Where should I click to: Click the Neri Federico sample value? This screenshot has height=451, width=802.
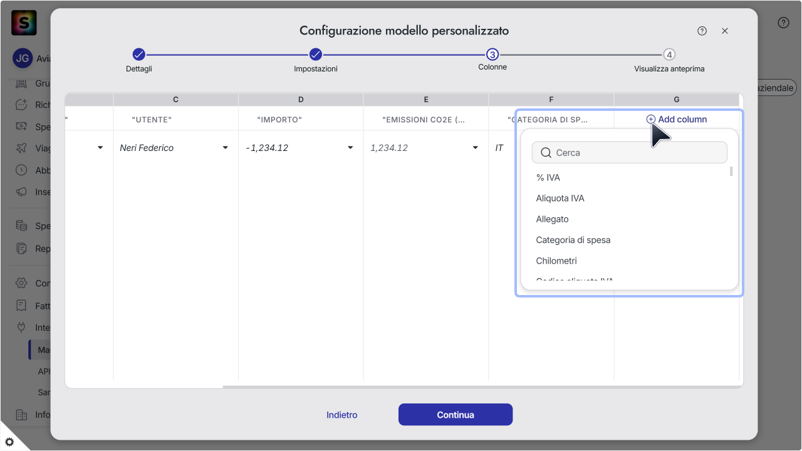(x=147, y=148)
